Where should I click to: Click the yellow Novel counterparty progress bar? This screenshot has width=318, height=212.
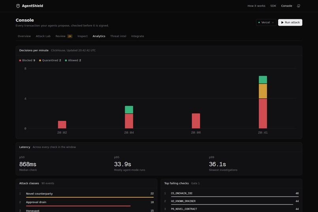(x=90, y=197)
